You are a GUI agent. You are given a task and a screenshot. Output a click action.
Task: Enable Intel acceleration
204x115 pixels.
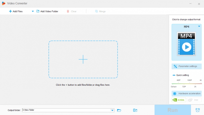(194, 100)
